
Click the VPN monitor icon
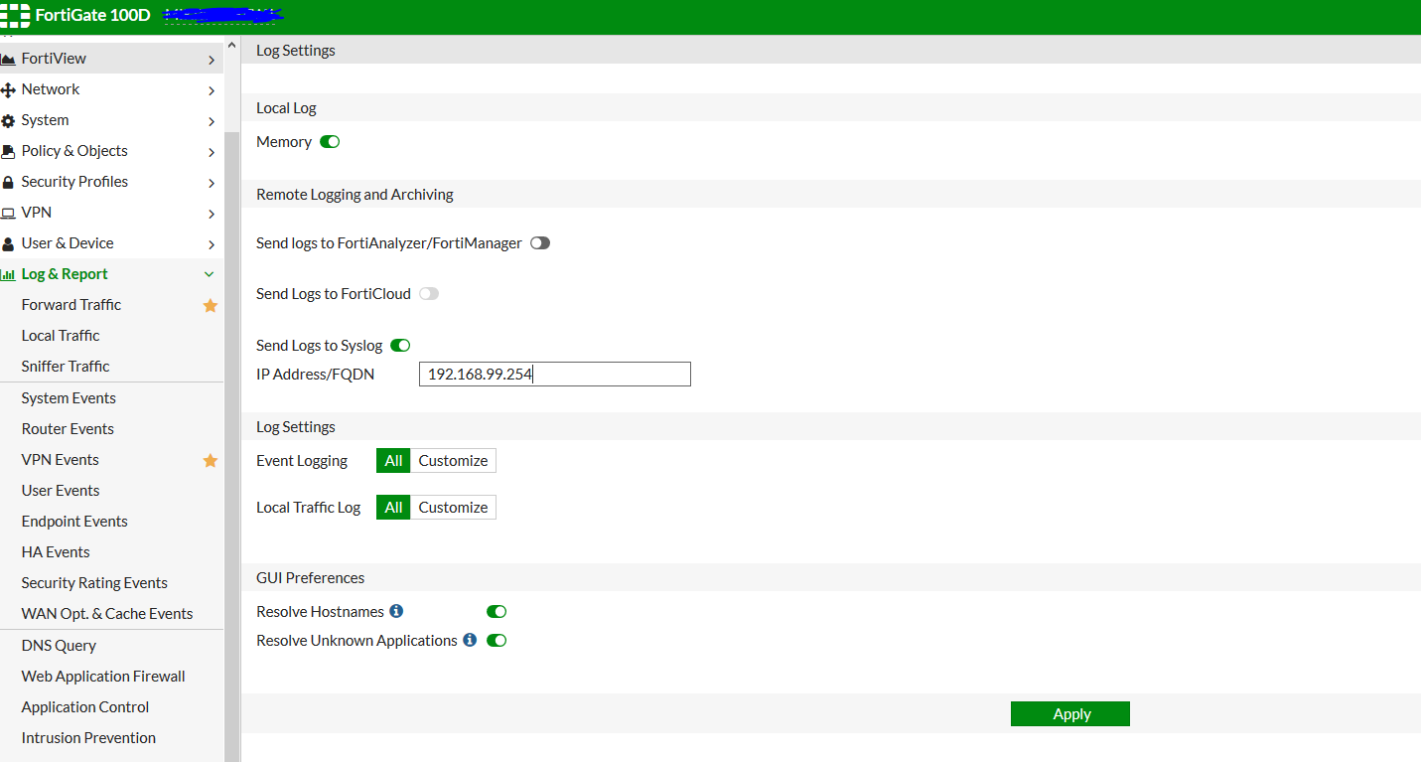tap(8, 214)
